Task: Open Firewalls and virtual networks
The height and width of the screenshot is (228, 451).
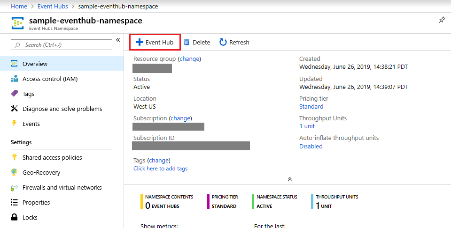Action: [x=62, y=187]
